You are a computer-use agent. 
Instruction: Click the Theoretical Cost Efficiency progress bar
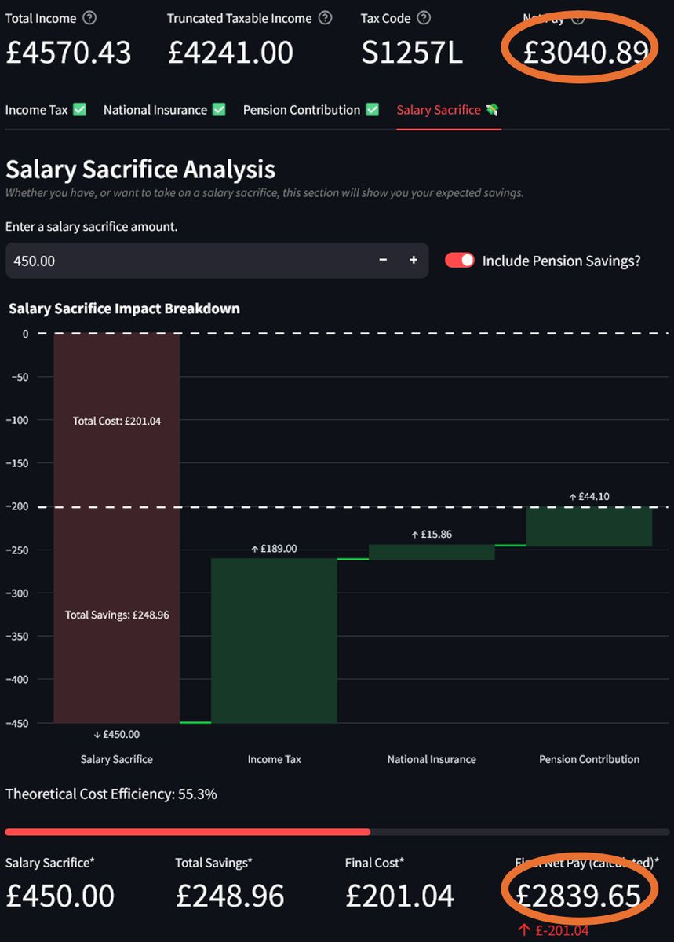pyautogui.click(x=337, y=832)
